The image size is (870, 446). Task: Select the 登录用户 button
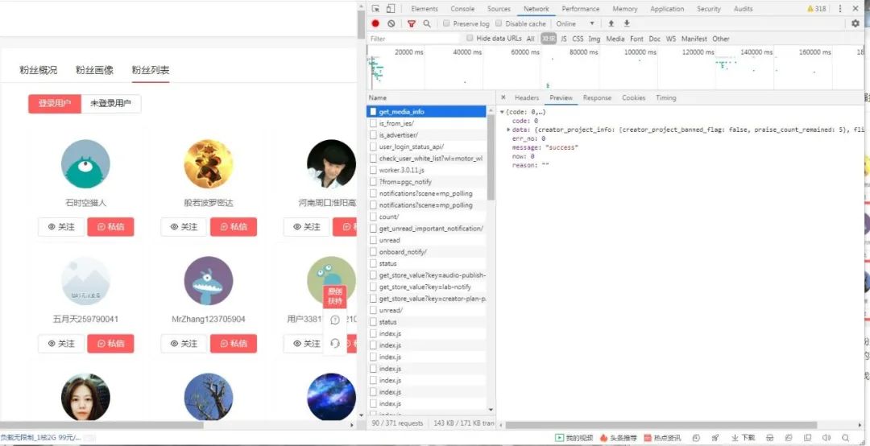pyautogui.click(x=55, y=104)
